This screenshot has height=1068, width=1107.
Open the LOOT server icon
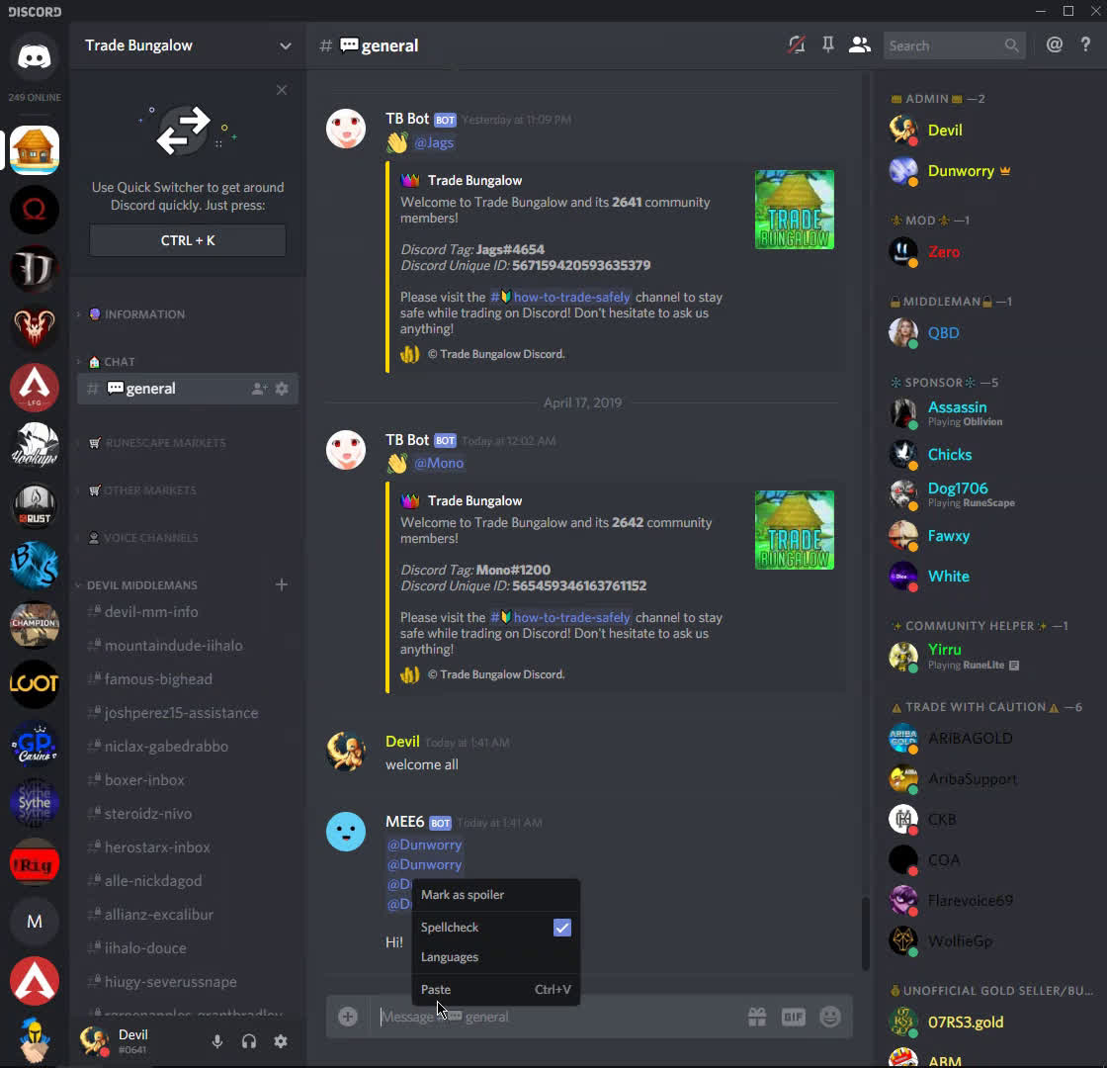[x=34, y=683]
